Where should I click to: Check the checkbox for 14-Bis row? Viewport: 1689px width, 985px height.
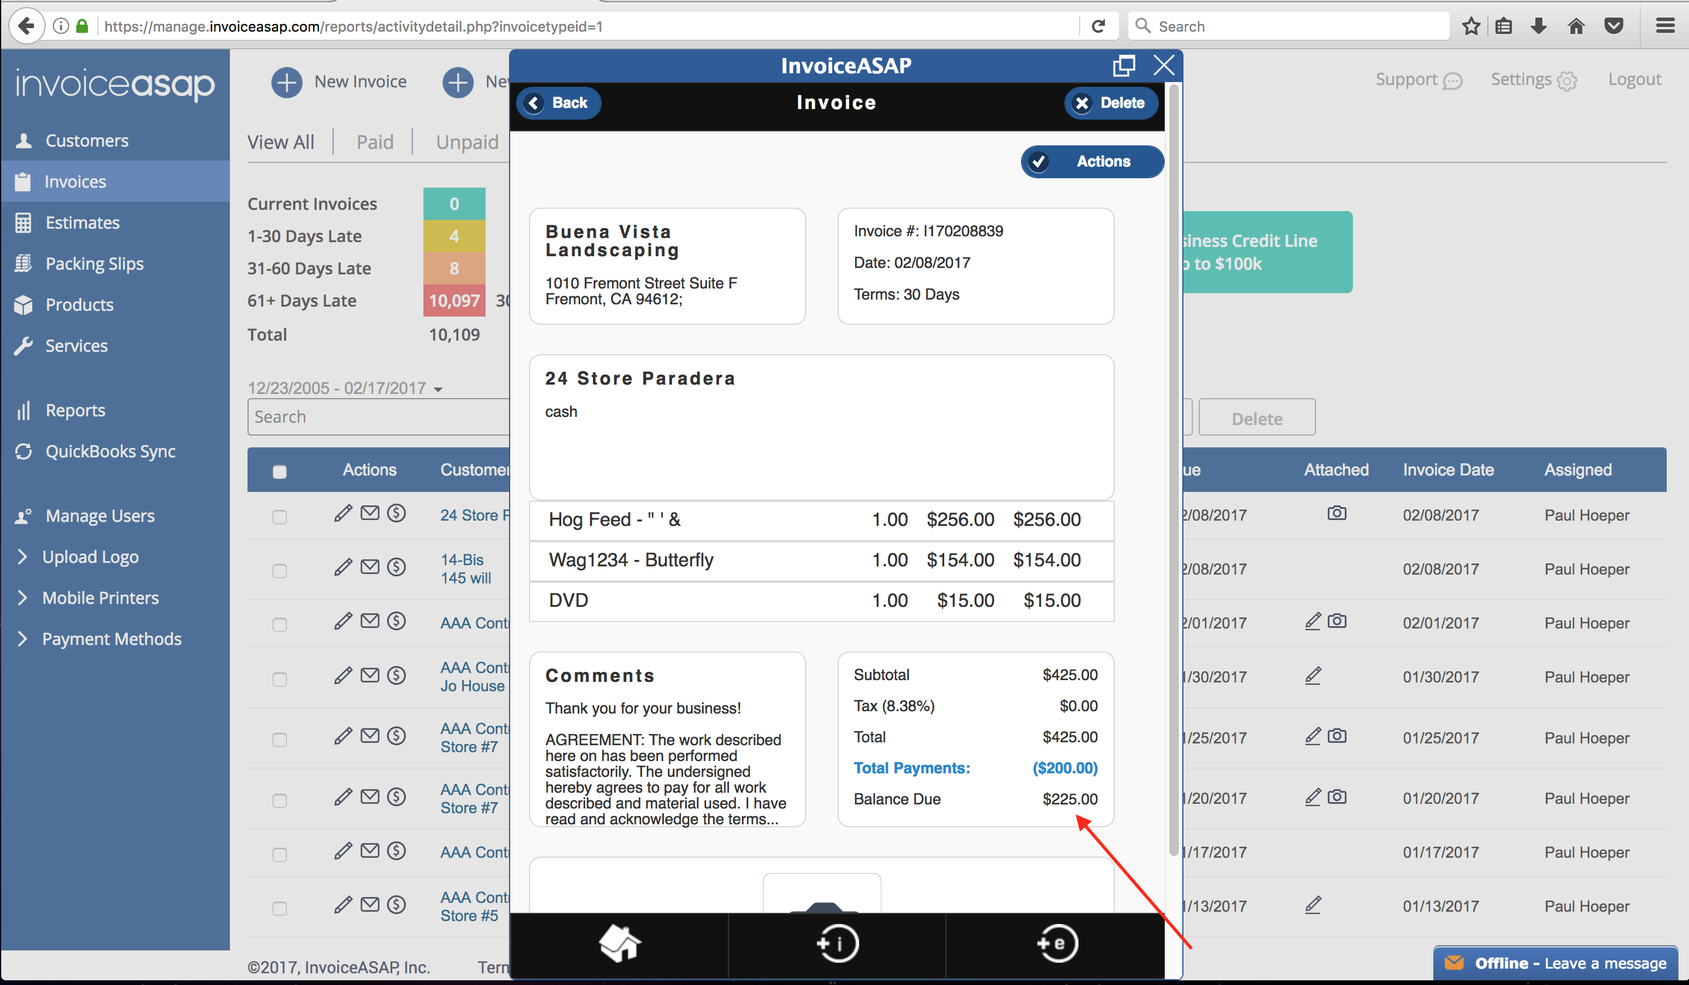coord(280,570)
